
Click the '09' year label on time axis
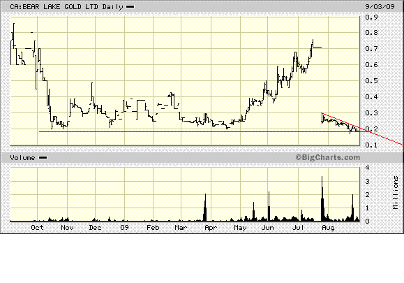coord(124,228)
